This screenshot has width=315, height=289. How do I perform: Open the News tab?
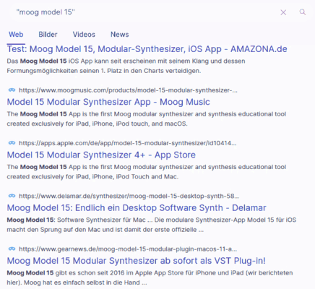tap(120, 35)
